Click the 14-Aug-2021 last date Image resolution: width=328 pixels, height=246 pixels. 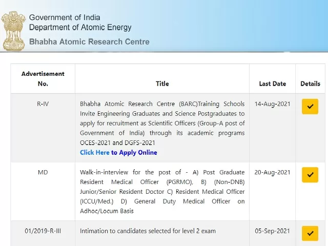coord(272,104)
